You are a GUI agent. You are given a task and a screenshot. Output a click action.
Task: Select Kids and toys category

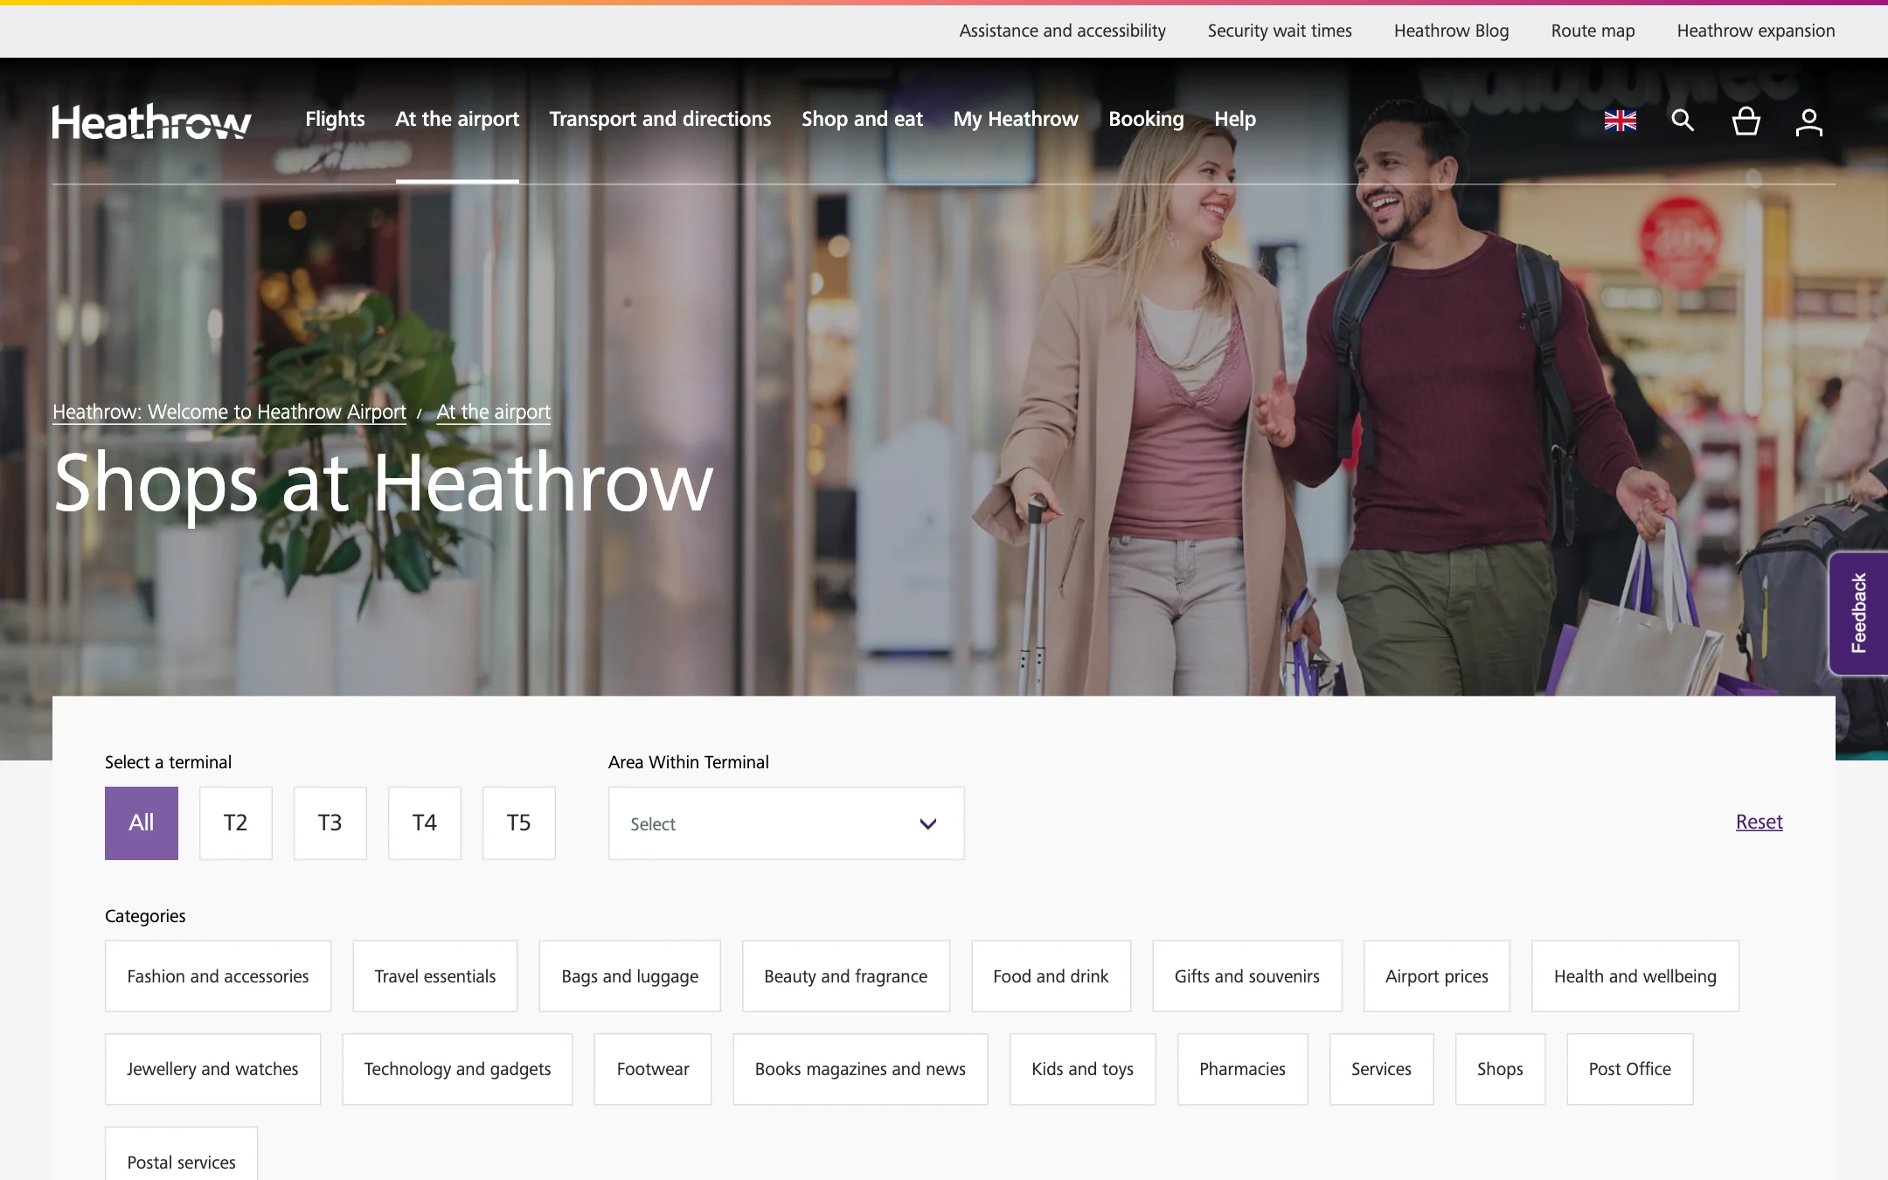[1082, 1069]
